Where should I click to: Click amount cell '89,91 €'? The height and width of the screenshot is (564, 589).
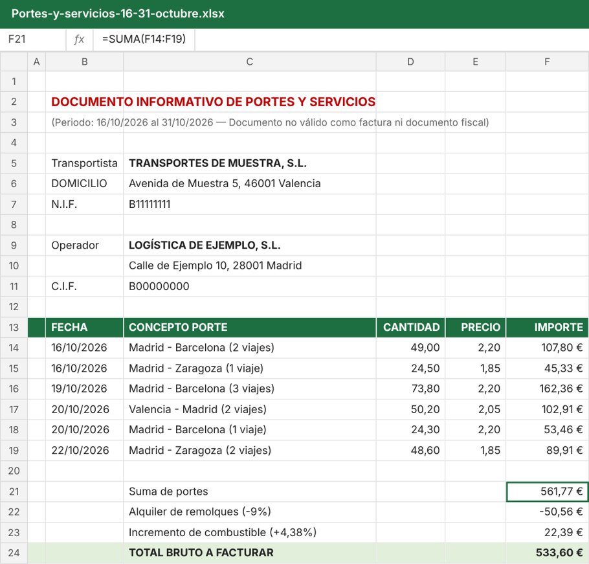(x=548, y=450)
